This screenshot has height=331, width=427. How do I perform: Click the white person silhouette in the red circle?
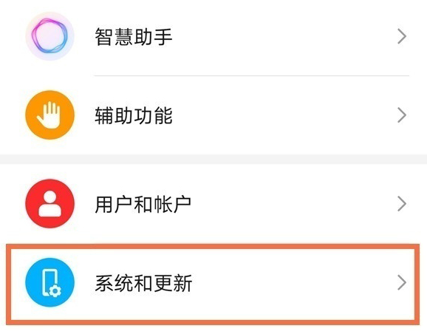(x=49, y=203)
